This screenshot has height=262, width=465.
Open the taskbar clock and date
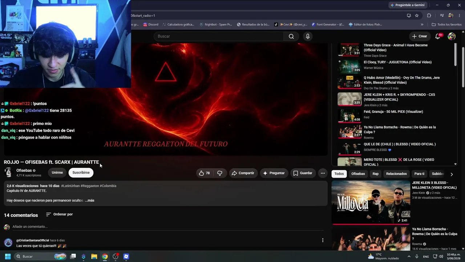pyautogui.click(x=453, y=257)
